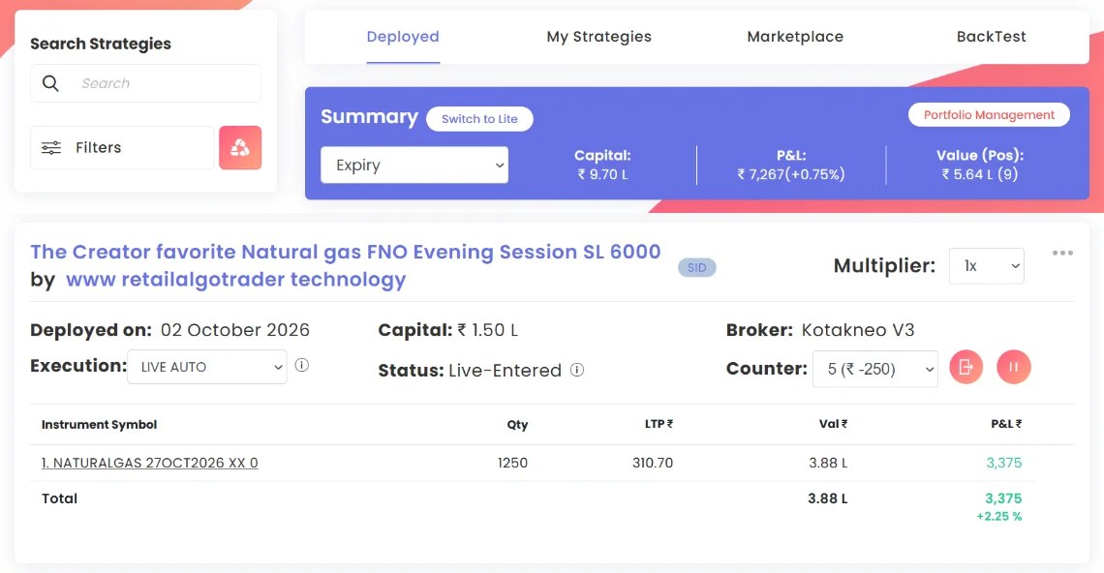Click the Search strategies input field
Image resolution: width=1104 pixels, height=573 pixels.
pyautogui.click(x=145, y=83)
